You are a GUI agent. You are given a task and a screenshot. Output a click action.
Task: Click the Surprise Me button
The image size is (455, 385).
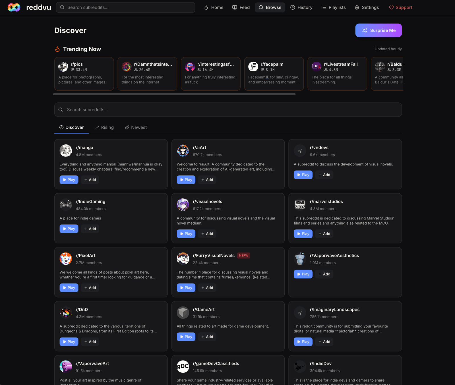click(x=379, y=30)
